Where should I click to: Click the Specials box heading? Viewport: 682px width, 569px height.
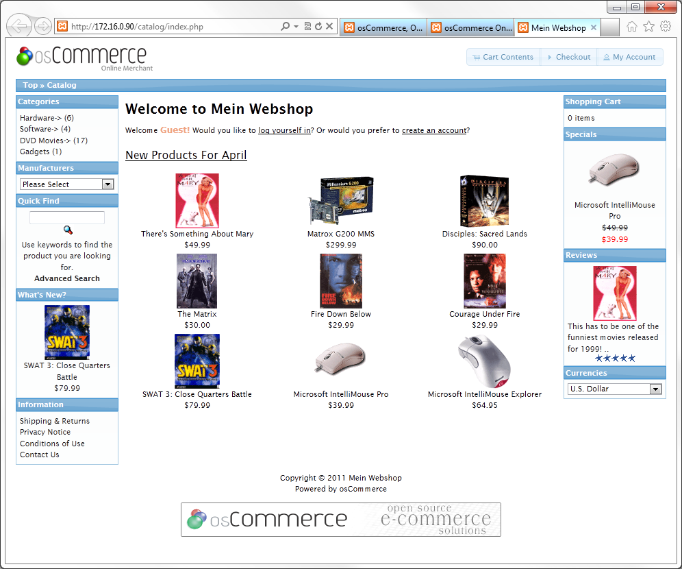pos(615,134)
